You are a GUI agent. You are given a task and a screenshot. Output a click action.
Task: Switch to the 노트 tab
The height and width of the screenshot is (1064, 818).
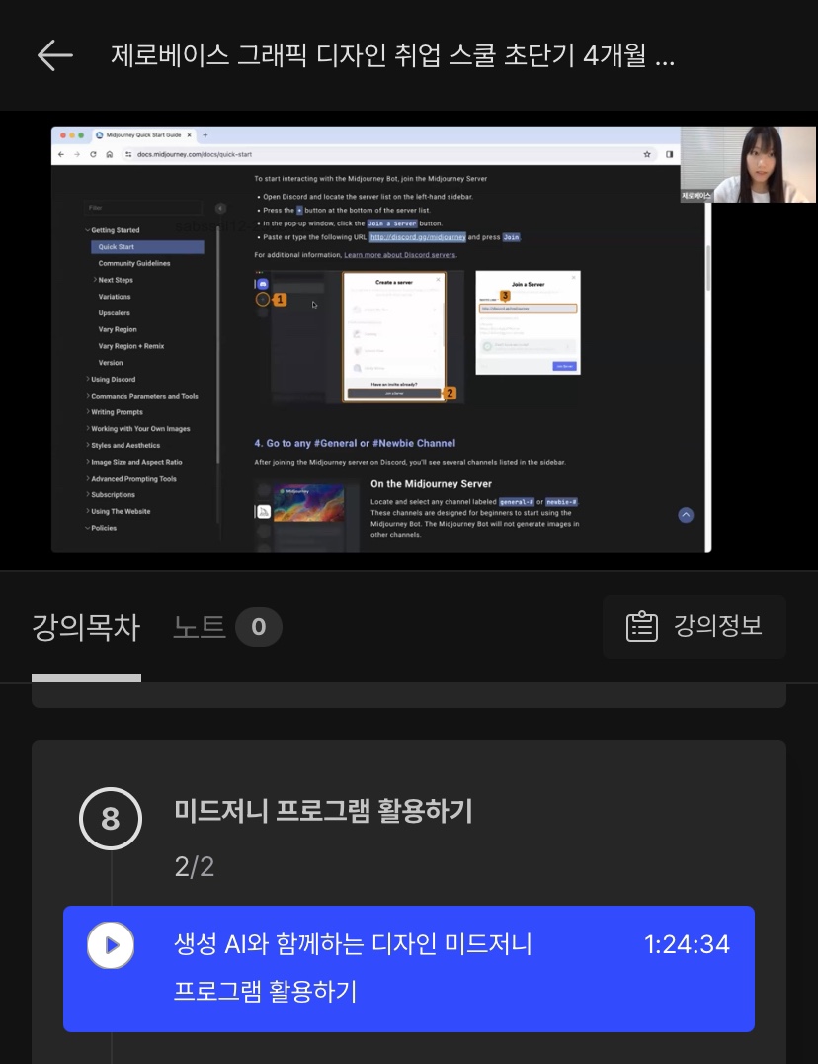[200, 626]
